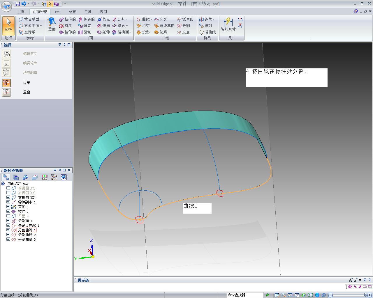Uncheck the 前视图(XZ) plane checkbox

coord(8,197)
